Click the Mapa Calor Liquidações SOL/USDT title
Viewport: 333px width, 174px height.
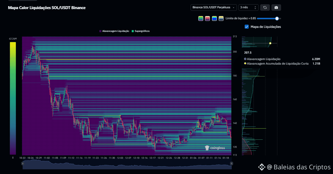pyautogui.click(x=47, y=8)
